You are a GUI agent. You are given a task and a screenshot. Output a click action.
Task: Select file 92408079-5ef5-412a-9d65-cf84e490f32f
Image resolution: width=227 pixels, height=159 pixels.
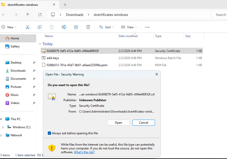(x=122, y=51)
